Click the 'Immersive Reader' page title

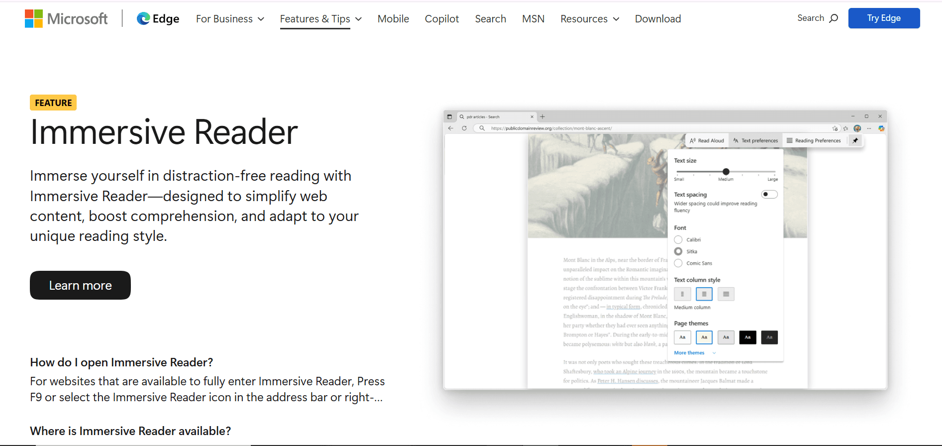pos(164,132)
